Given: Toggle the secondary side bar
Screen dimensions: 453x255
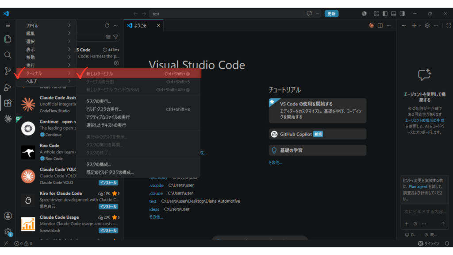Looking at the screenshot, I should (x=402, y=14).
